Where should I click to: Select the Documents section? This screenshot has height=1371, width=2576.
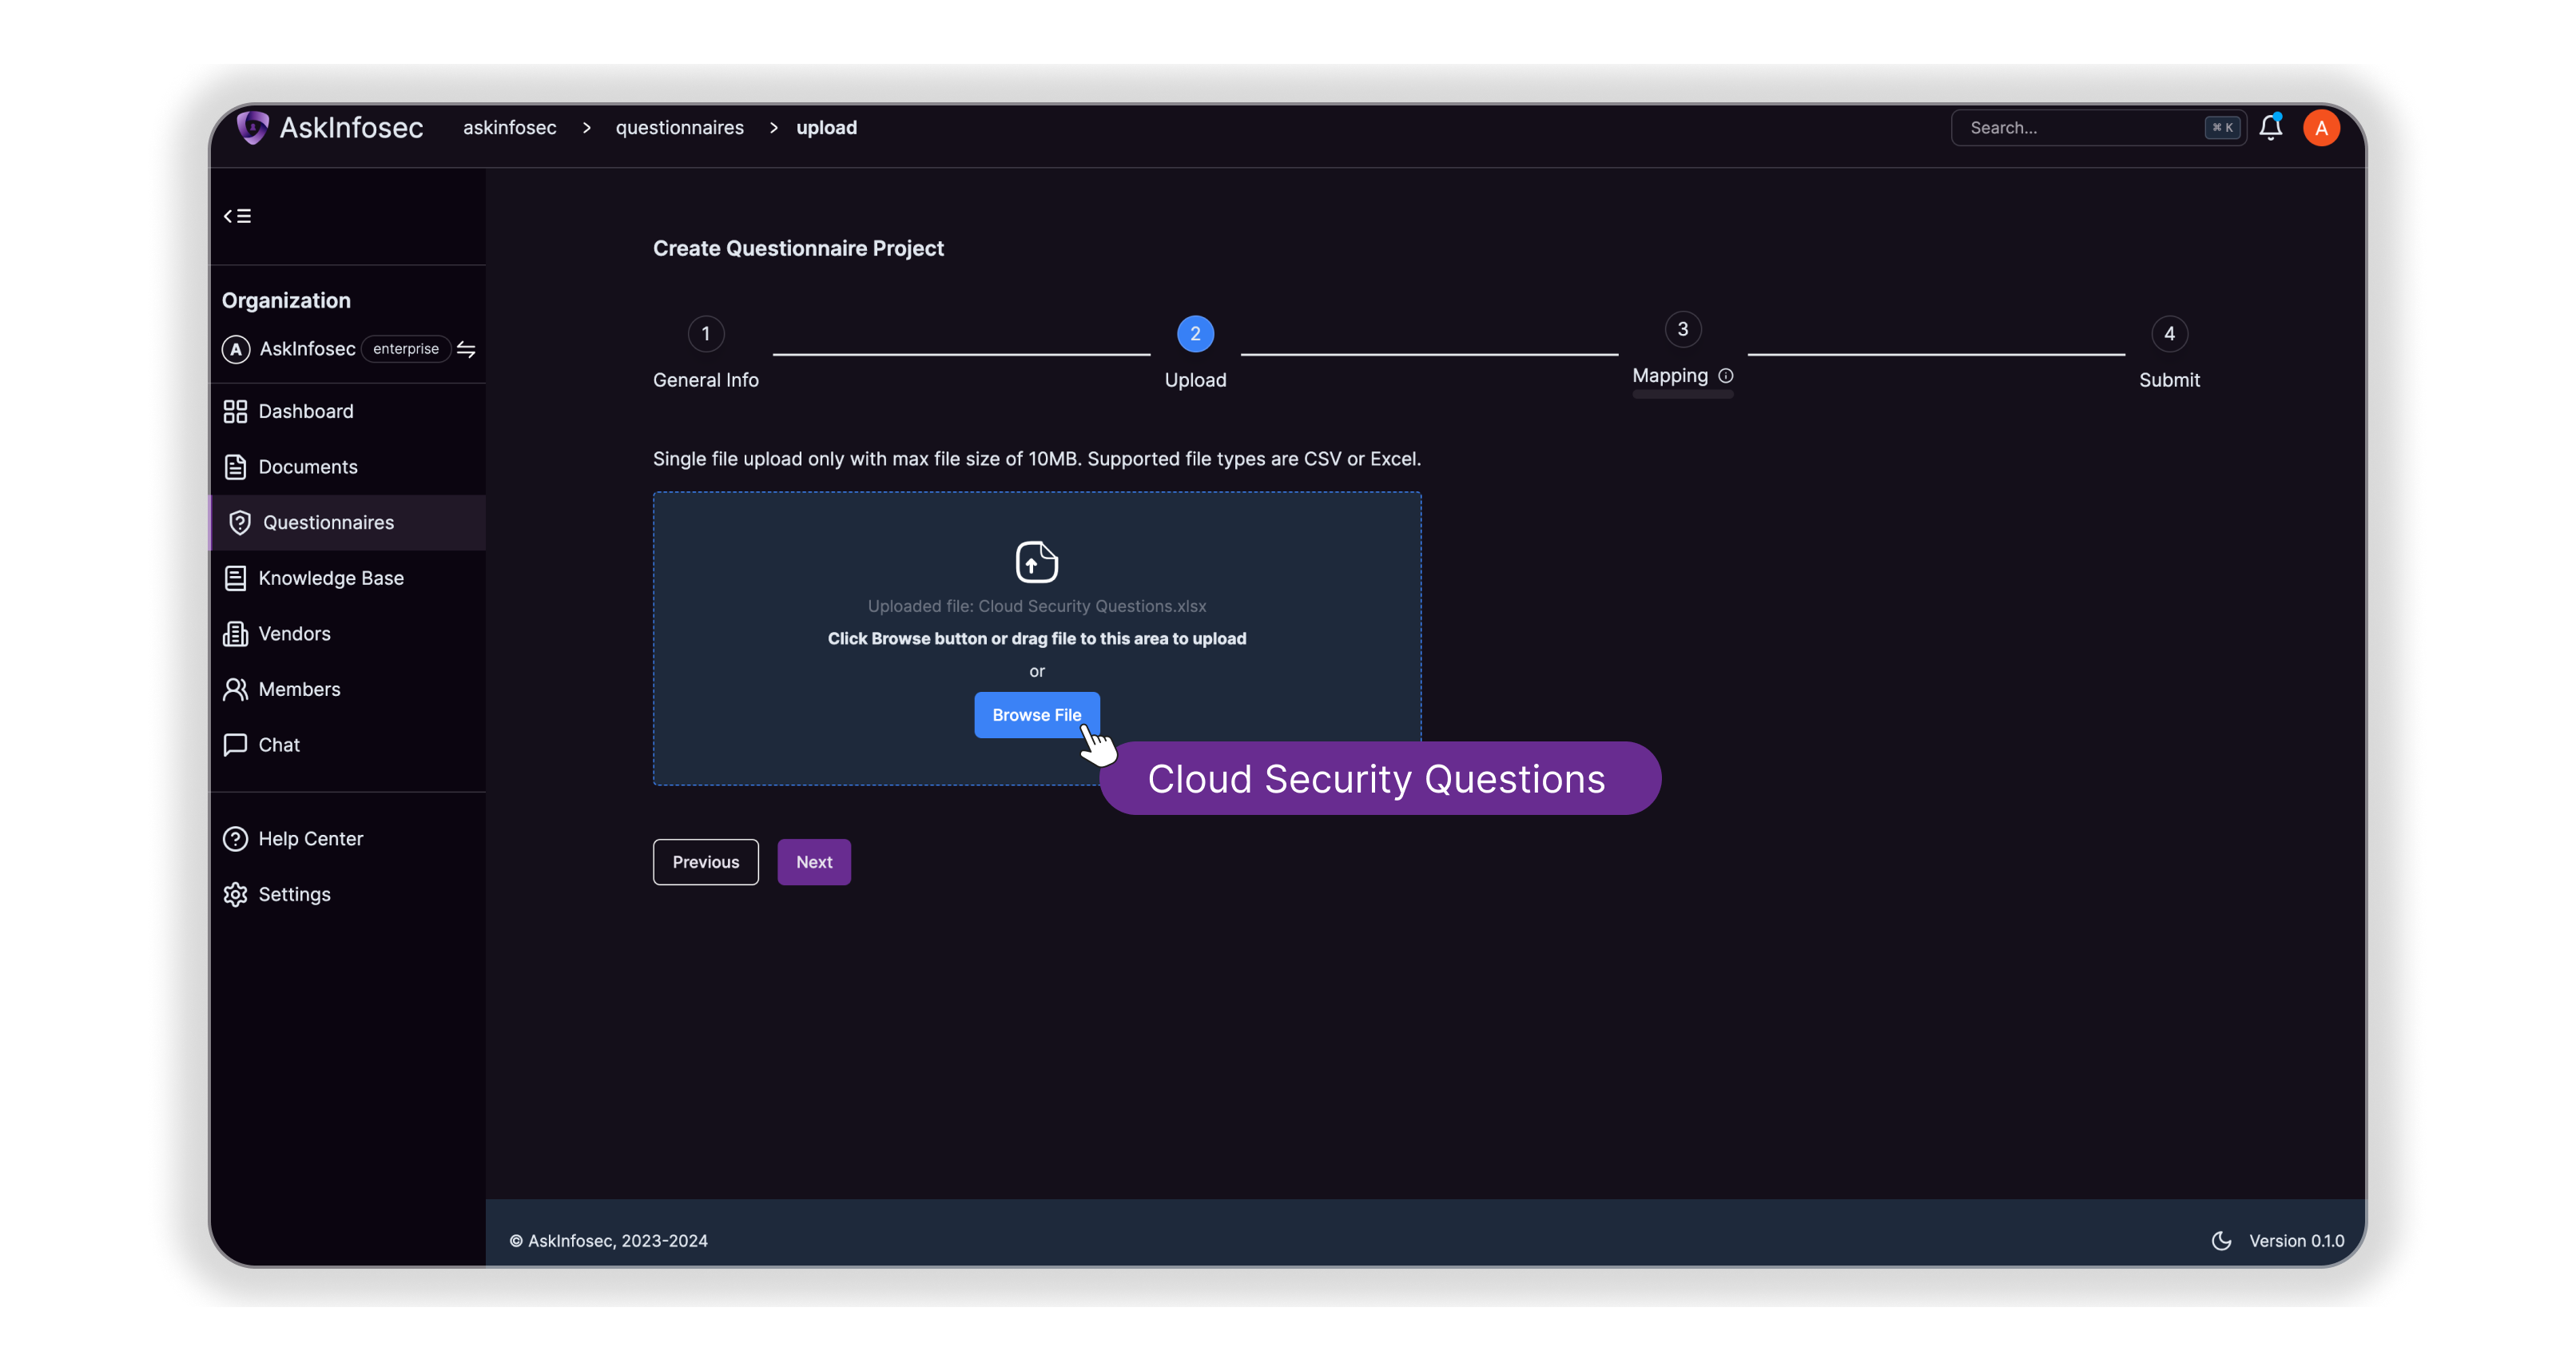coord(308,466)
